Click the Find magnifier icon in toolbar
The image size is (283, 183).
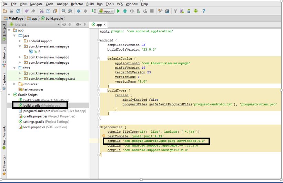point(64,11)
